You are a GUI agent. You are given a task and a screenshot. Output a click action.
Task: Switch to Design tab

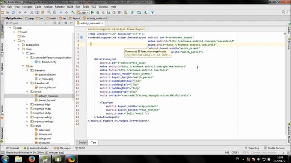pyautogui.click(x=82, y=143)
